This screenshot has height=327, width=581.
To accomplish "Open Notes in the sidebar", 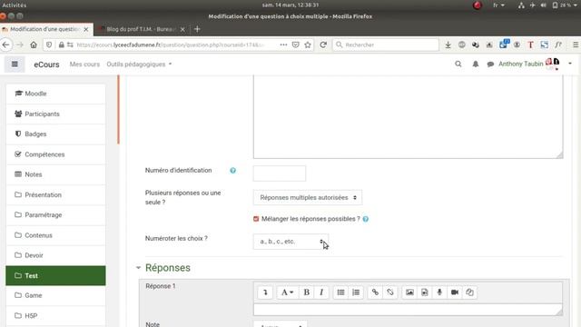I will (55, 174).
